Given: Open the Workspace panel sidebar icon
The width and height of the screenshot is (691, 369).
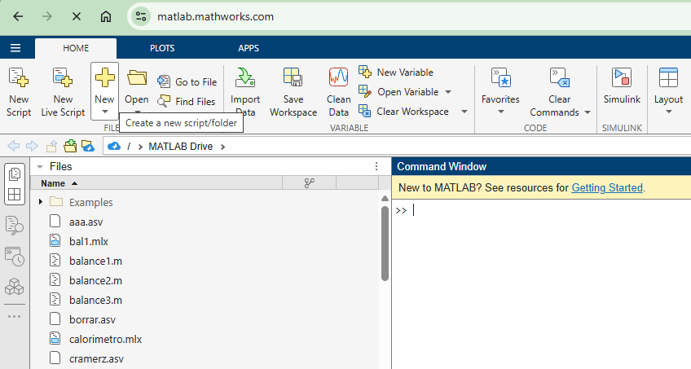Looking at the screenshot, I should tap(15, 194).
